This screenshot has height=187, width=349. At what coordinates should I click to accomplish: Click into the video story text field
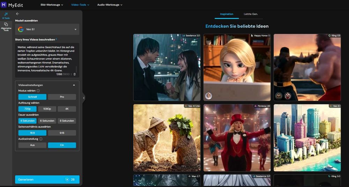tap(47, 60)
